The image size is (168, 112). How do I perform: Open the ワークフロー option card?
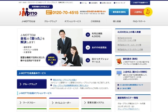[32, 102]
